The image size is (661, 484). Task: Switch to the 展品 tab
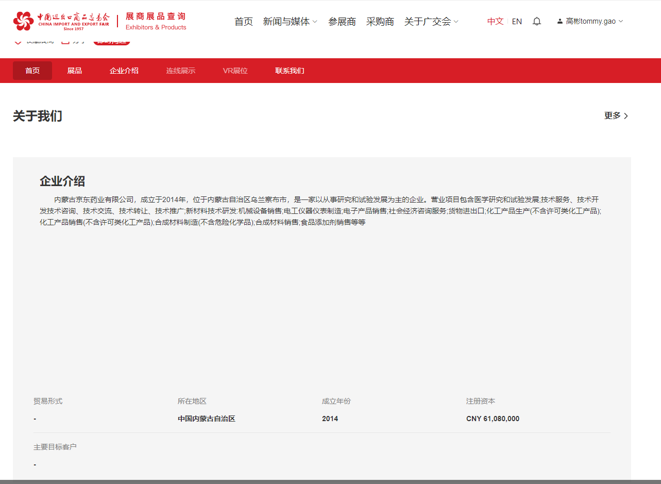(x=75, y=71)
